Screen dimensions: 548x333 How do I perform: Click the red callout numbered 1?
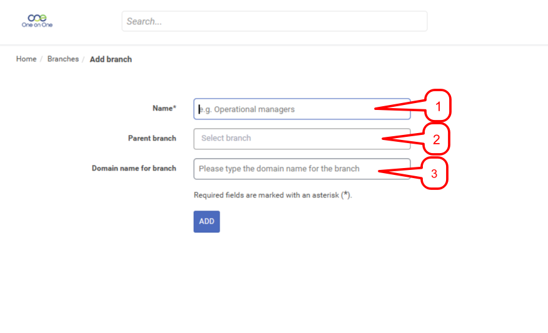[x=438, y=106]
